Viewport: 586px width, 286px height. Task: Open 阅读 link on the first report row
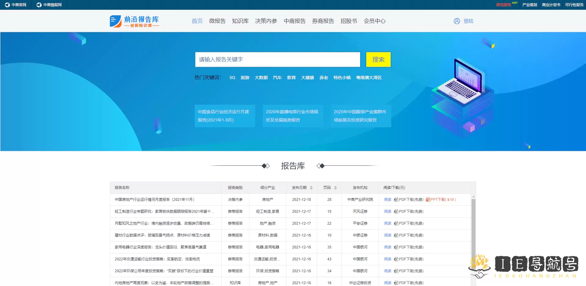(x=387, y=200)
